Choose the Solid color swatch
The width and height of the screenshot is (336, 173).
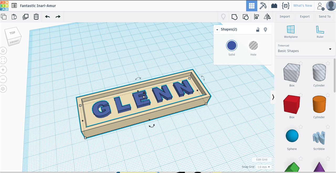point(232,45)
